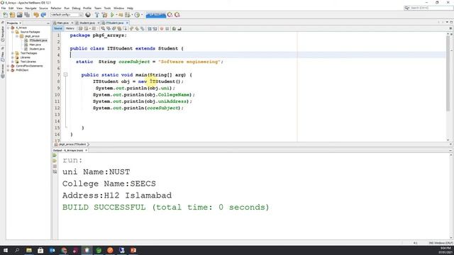Click the second profiler icon after the memory bar

[x=177, y=15]
